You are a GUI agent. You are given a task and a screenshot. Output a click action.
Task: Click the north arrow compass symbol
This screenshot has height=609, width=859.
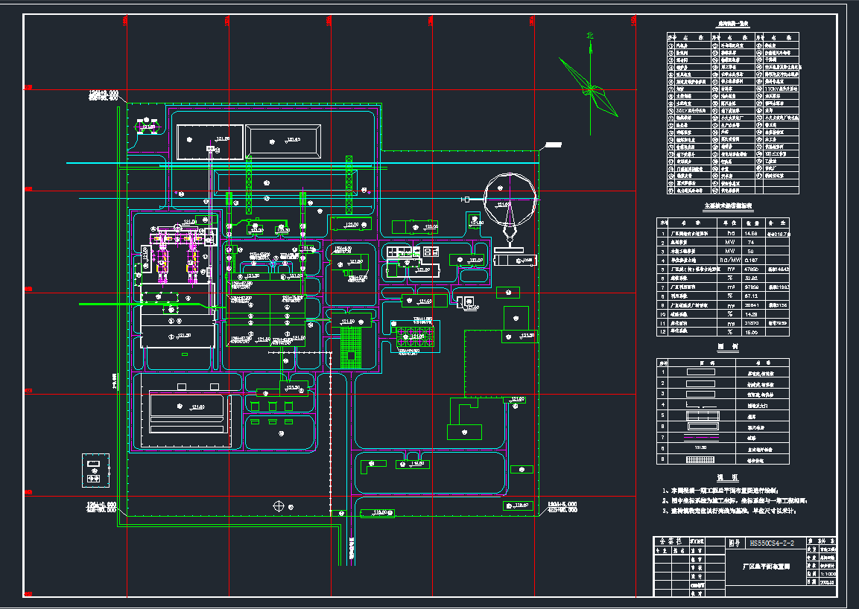pos(591,88)
